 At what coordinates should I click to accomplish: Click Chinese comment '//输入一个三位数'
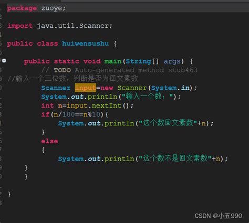pos(37,78)
